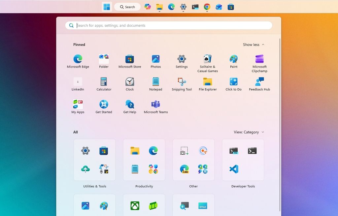Open the Xbox app in bottom category

tap(135, 206)
